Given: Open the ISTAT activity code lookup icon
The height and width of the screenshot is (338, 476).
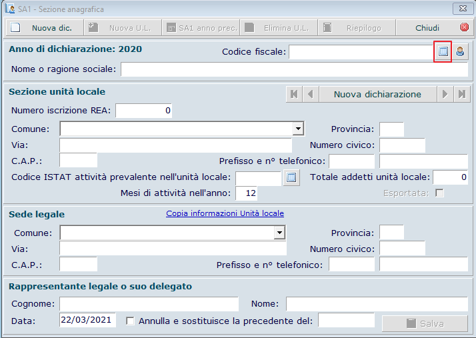Looking at the screenshot, I should 290,177.
